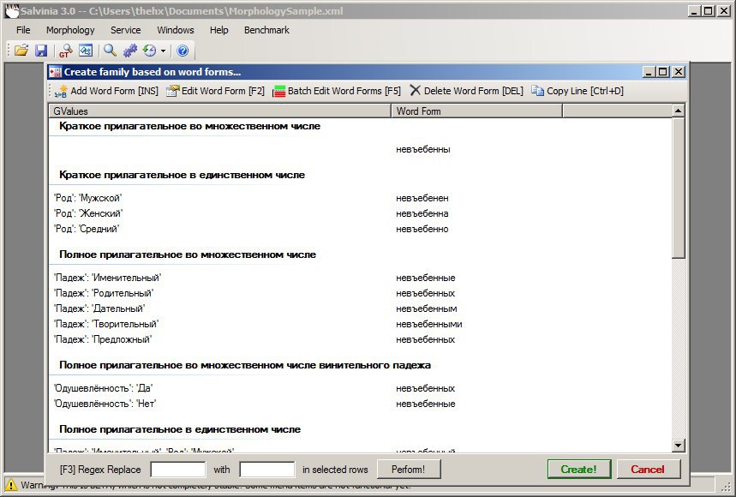The image size is (736, 497).
Task: Open the Benchmark menu
Action: [x=266, y=30]
